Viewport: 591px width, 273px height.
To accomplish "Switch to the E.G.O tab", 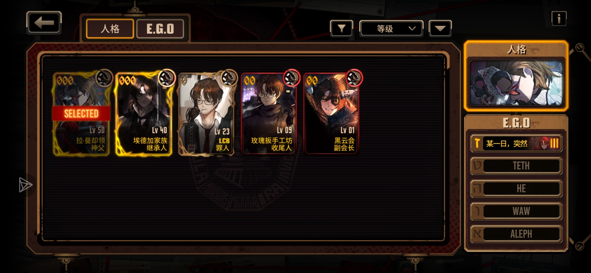I will pyautogui.click(x=160, y=29).
